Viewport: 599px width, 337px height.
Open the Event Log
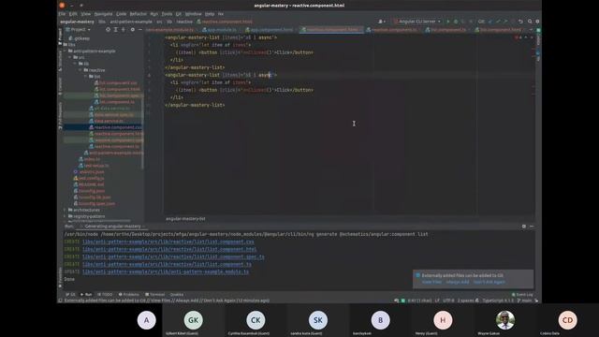(522, 295)
